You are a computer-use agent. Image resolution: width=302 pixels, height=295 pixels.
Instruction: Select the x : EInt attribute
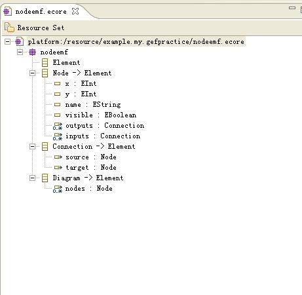coord(81,83)
